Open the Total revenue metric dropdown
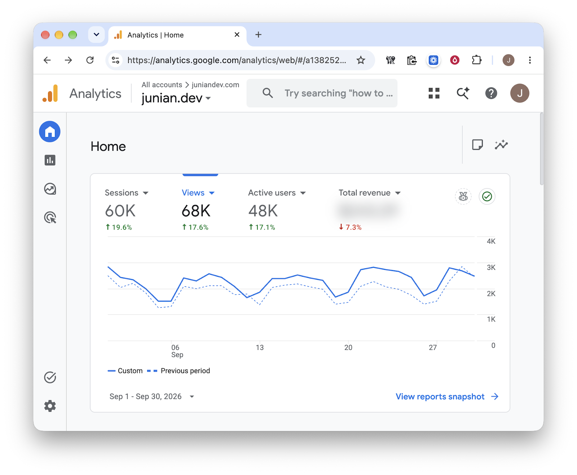 tap(370, 193)
